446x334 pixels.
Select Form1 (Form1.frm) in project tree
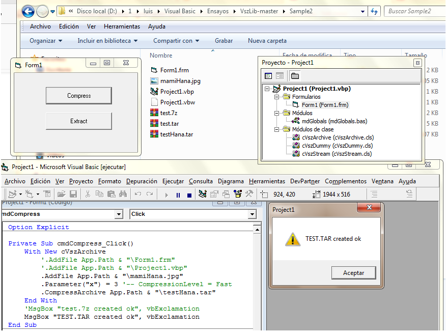pyautogui.click(x=325, y=105)
